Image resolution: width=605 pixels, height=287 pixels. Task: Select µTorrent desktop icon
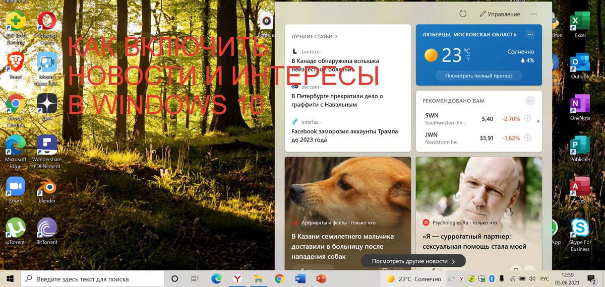pyautogui.click(x=16, y=231)
